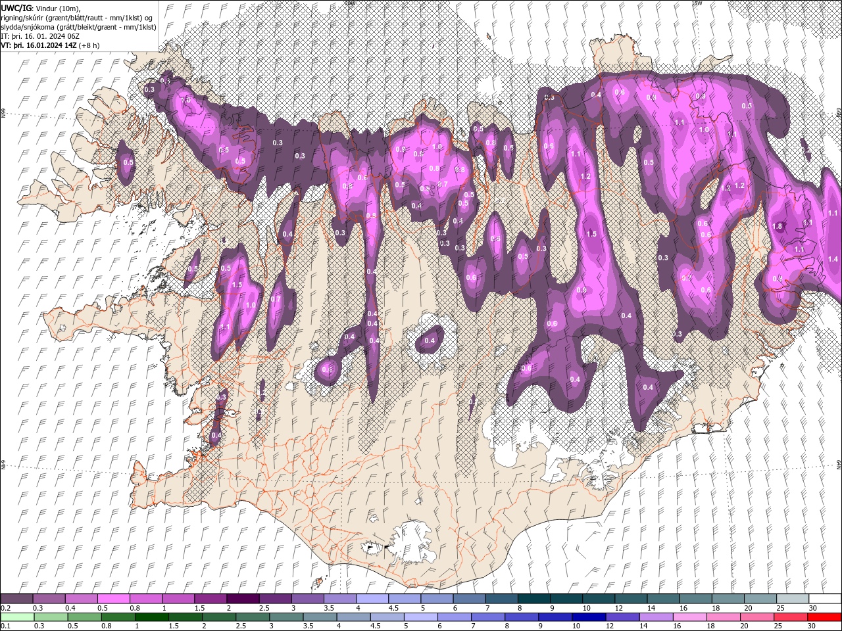
Task: Click the 'slydda/snjókoma' legend description line
Action: point(78,27)
